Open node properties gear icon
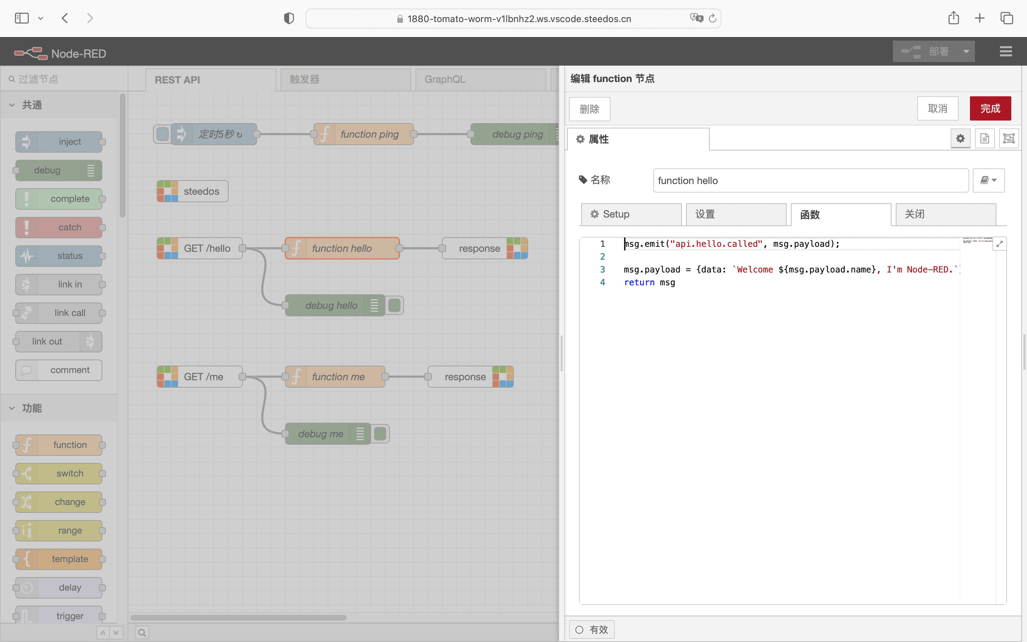 (960, 138)
